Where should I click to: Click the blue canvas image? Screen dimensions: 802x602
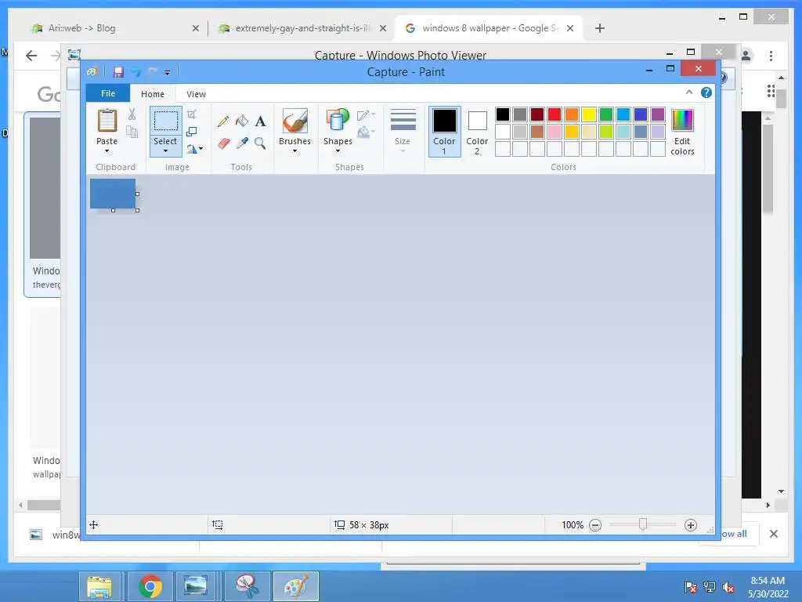coord(113,194)
